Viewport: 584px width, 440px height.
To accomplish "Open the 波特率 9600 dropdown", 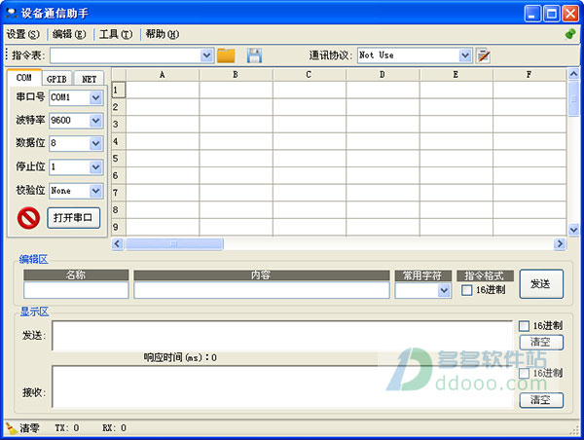I will [95, 121].
